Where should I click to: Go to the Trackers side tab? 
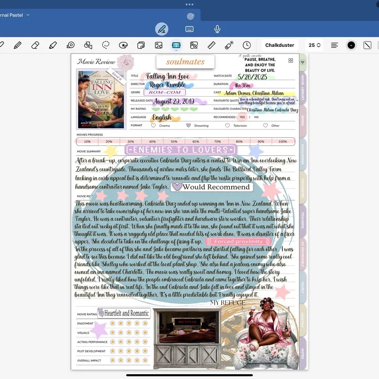coord(303,220)
